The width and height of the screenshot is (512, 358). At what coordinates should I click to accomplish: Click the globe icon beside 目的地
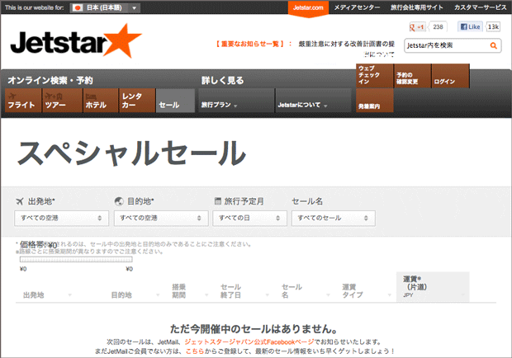[119, 201]
